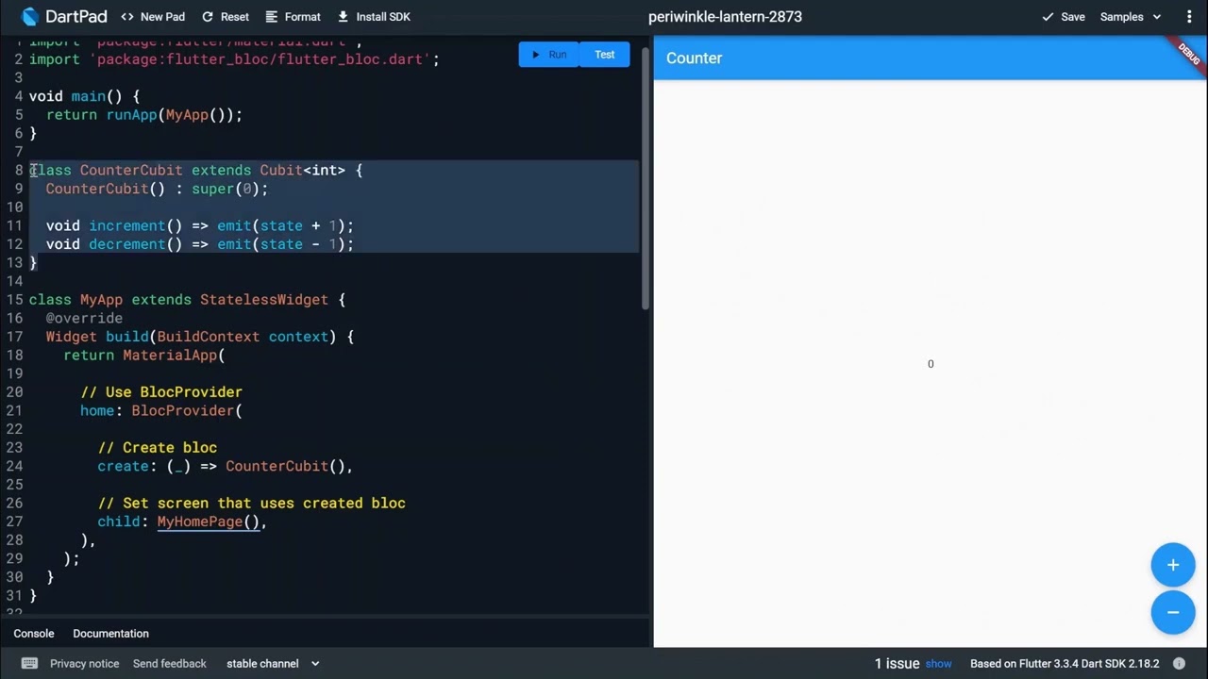The image size is (1208, 679).
Task: Click the Send feedback link
Action: (170, 664)
